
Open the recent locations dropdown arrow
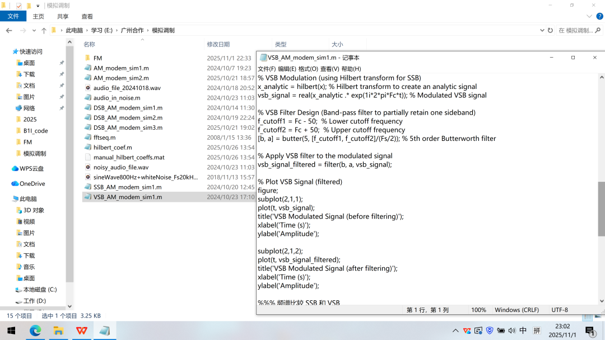coord(34,30)
